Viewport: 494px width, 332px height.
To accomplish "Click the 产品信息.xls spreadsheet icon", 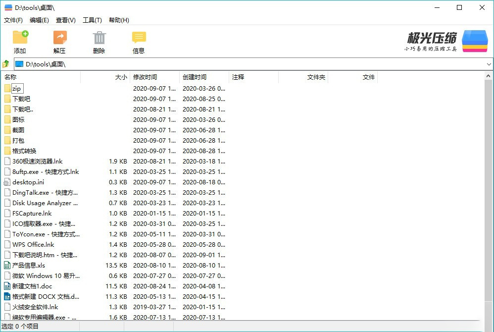I will tap(7, 266).
